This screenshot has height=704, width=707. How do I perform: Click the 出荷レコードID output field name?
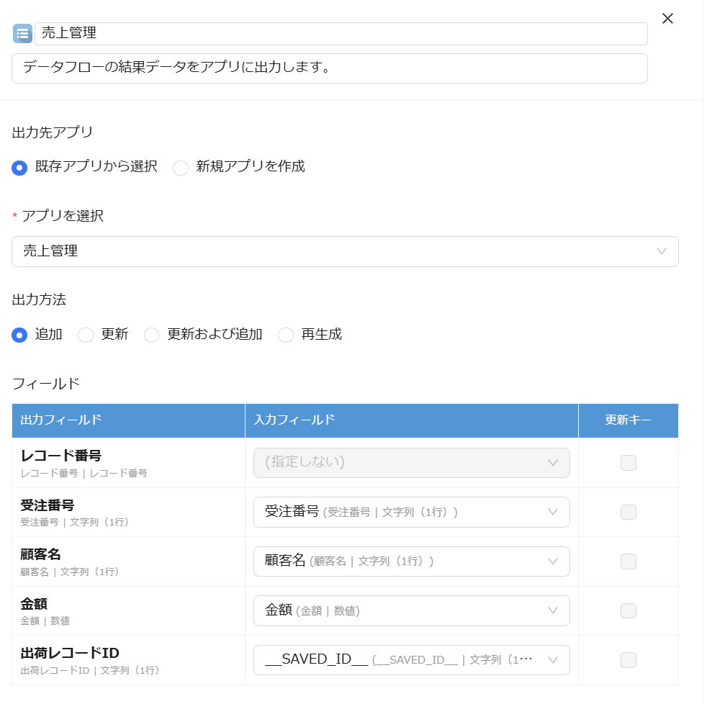pos(70,653)
